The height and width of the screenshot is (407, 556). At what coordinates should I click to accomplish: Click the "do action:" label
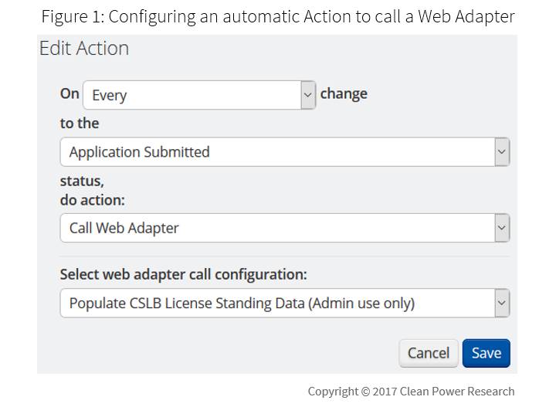click(x=92, y=200)
